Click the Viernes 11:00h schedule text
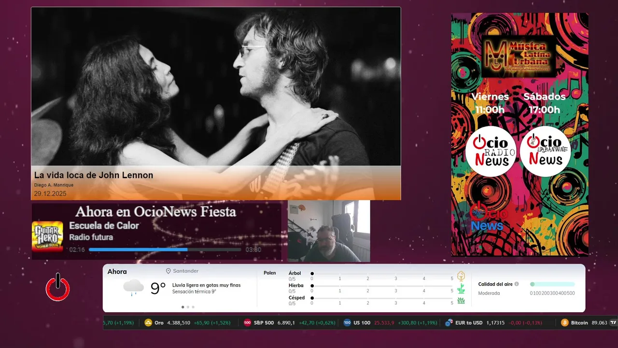The width and height of the screenshot is (618, 348). [x=490, y=103]
